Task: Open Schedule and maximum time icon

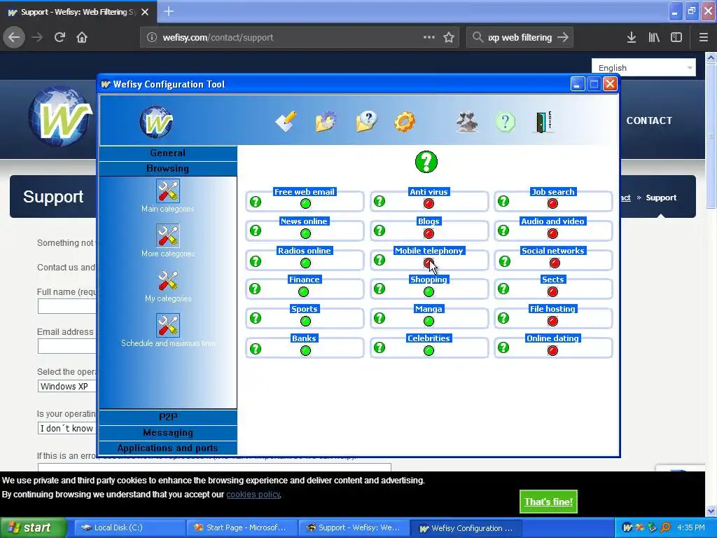Action: click(x=168, y=325)
